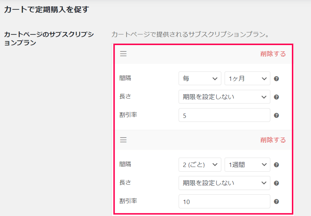The height and width of the screenshot is (216, 311).
Task: Focus the 割引率 field containing 5
Action: [x=224, y=115]
